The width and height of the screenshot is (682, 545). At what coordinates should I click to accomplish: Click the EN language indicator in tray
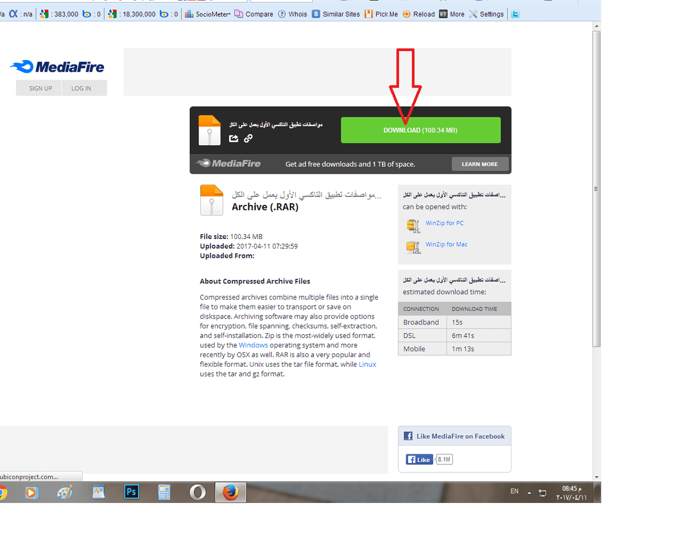pyautogui.click(x=514, y=492)
